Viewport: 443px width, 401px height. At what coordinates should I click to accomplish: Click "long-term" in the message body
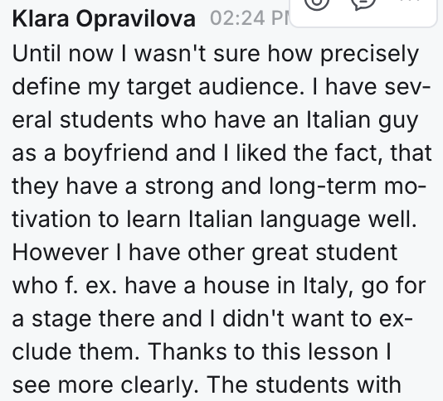323,188
